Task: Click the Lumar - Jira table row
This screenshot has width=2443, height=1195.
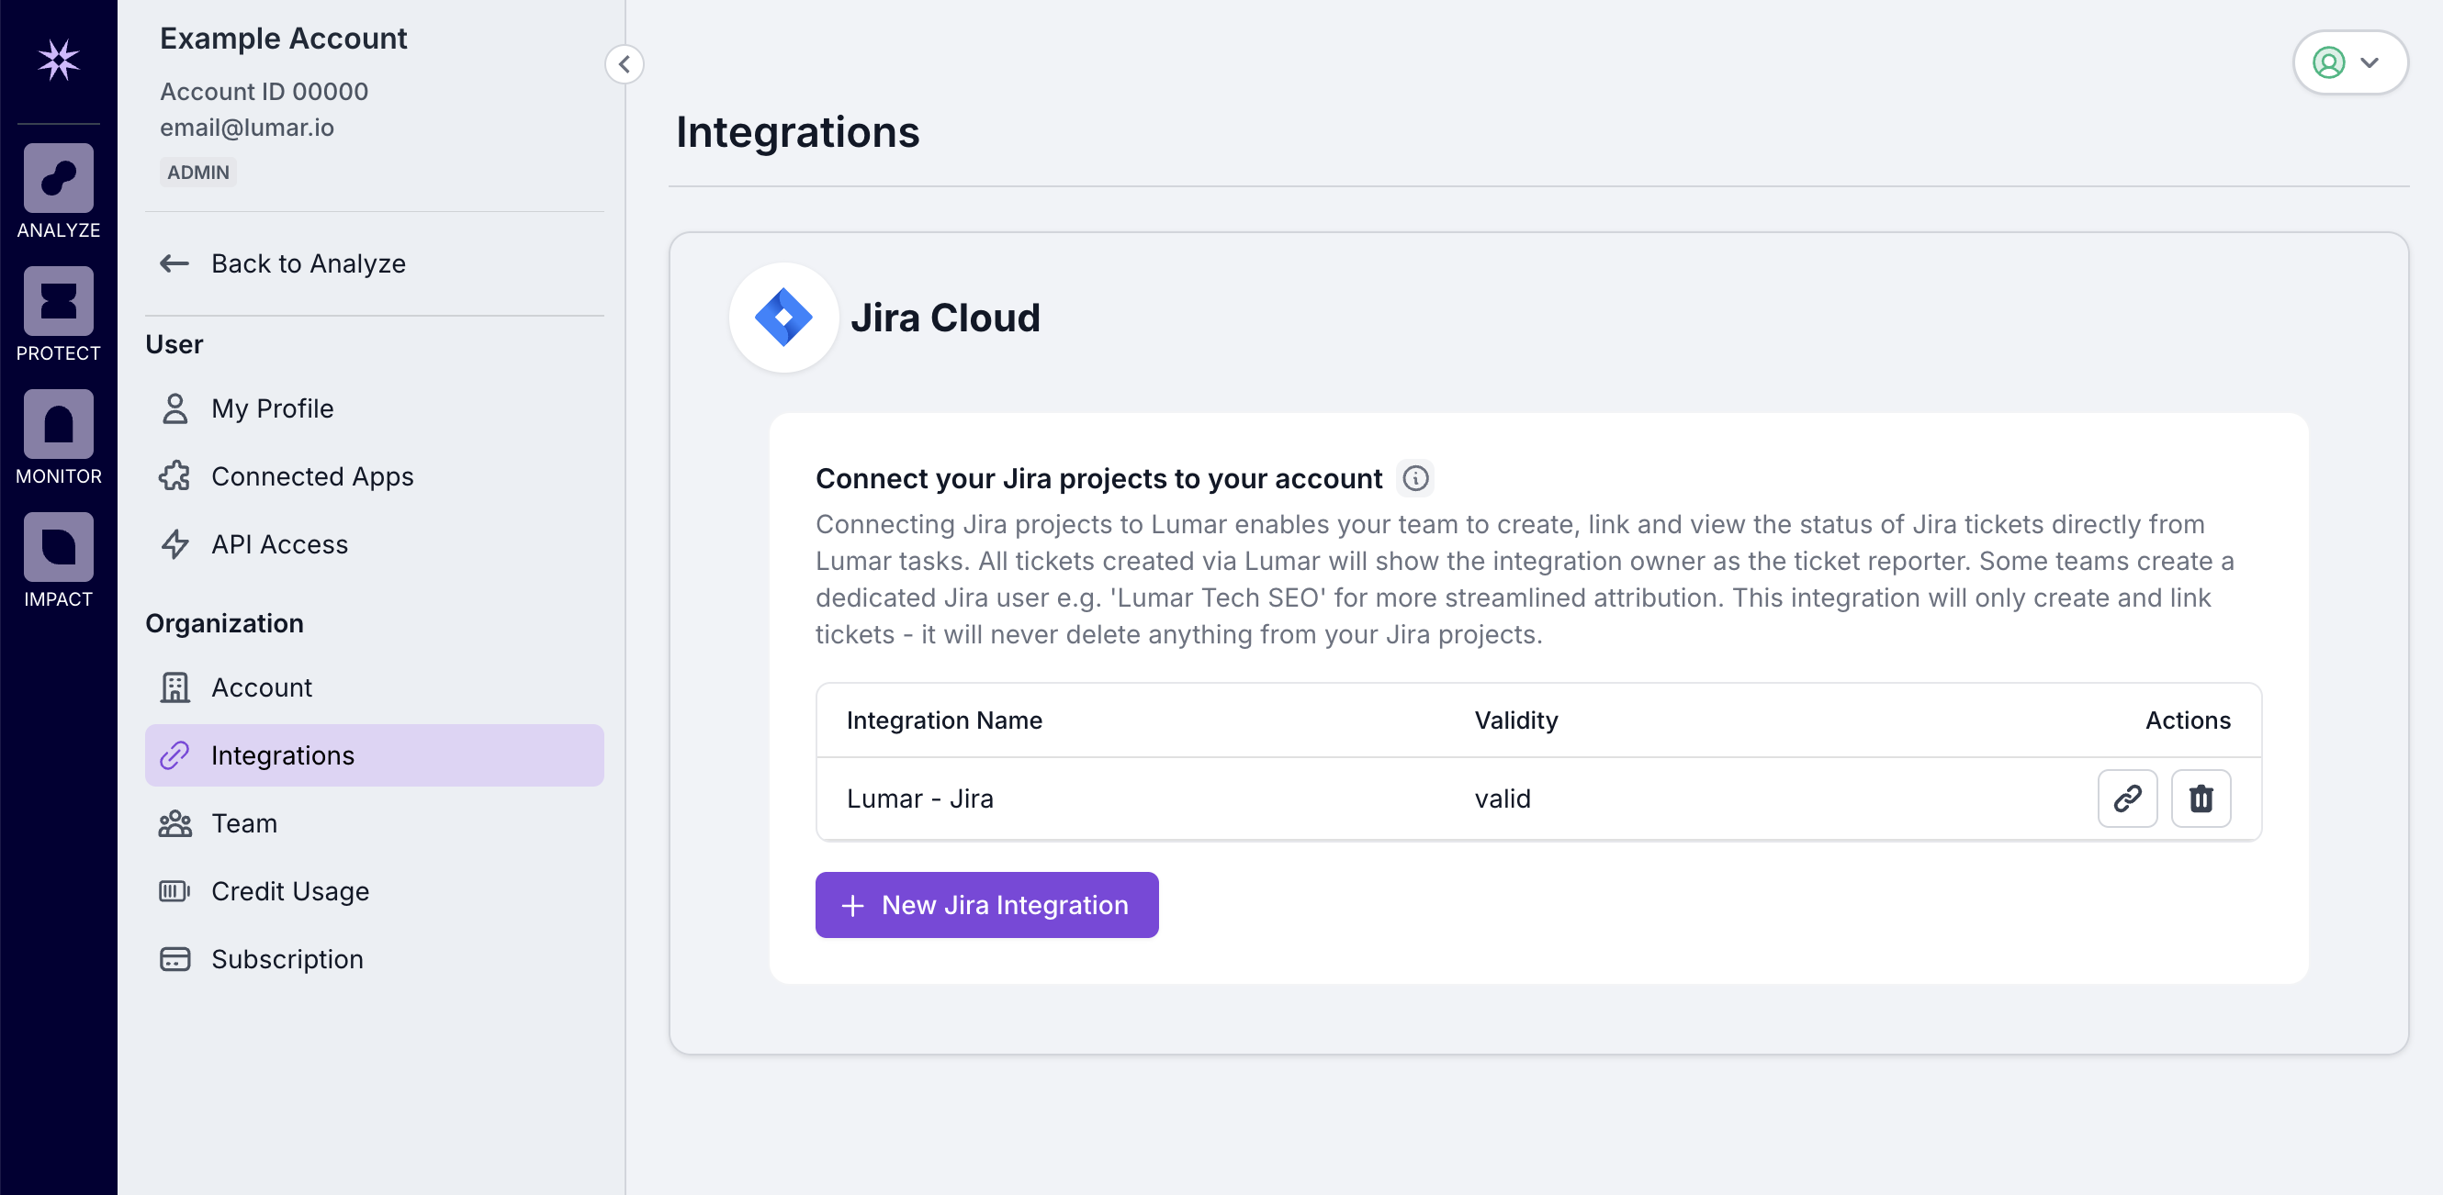Action: tap(1138, 799)
